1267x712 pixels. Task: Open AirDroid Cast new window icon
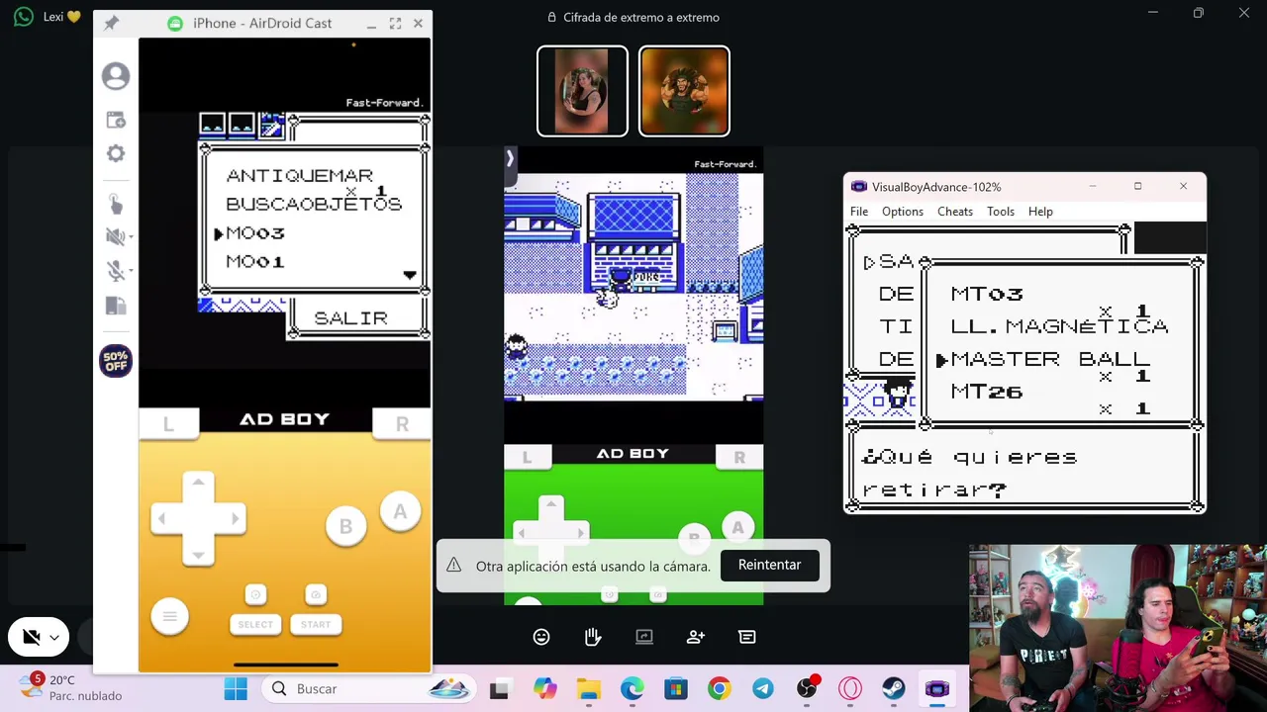click(x=116, y=120)
